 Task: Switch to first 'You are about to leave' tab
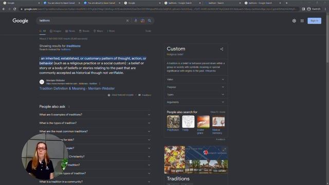pyautogui.click(x=61, y=3)
